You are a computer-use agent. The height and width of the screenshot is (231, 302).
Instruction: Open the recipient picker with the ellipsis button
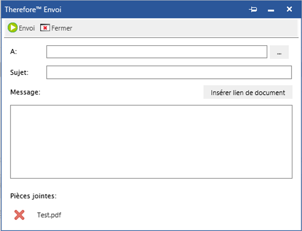coord(279,52)
